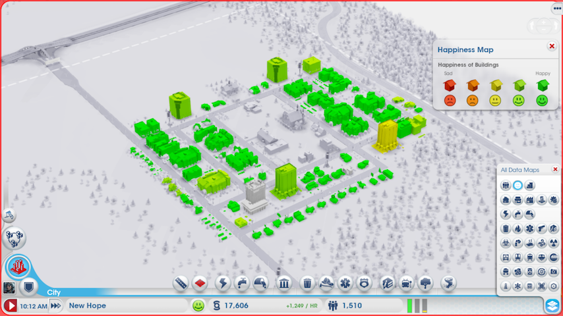The image size is (563, 316).
Task: Show the Wind data map
Action: click(x=541, y=243)
